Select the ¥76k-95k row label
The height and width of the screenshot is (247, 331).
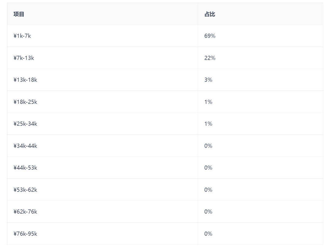(x=25, y=234)
